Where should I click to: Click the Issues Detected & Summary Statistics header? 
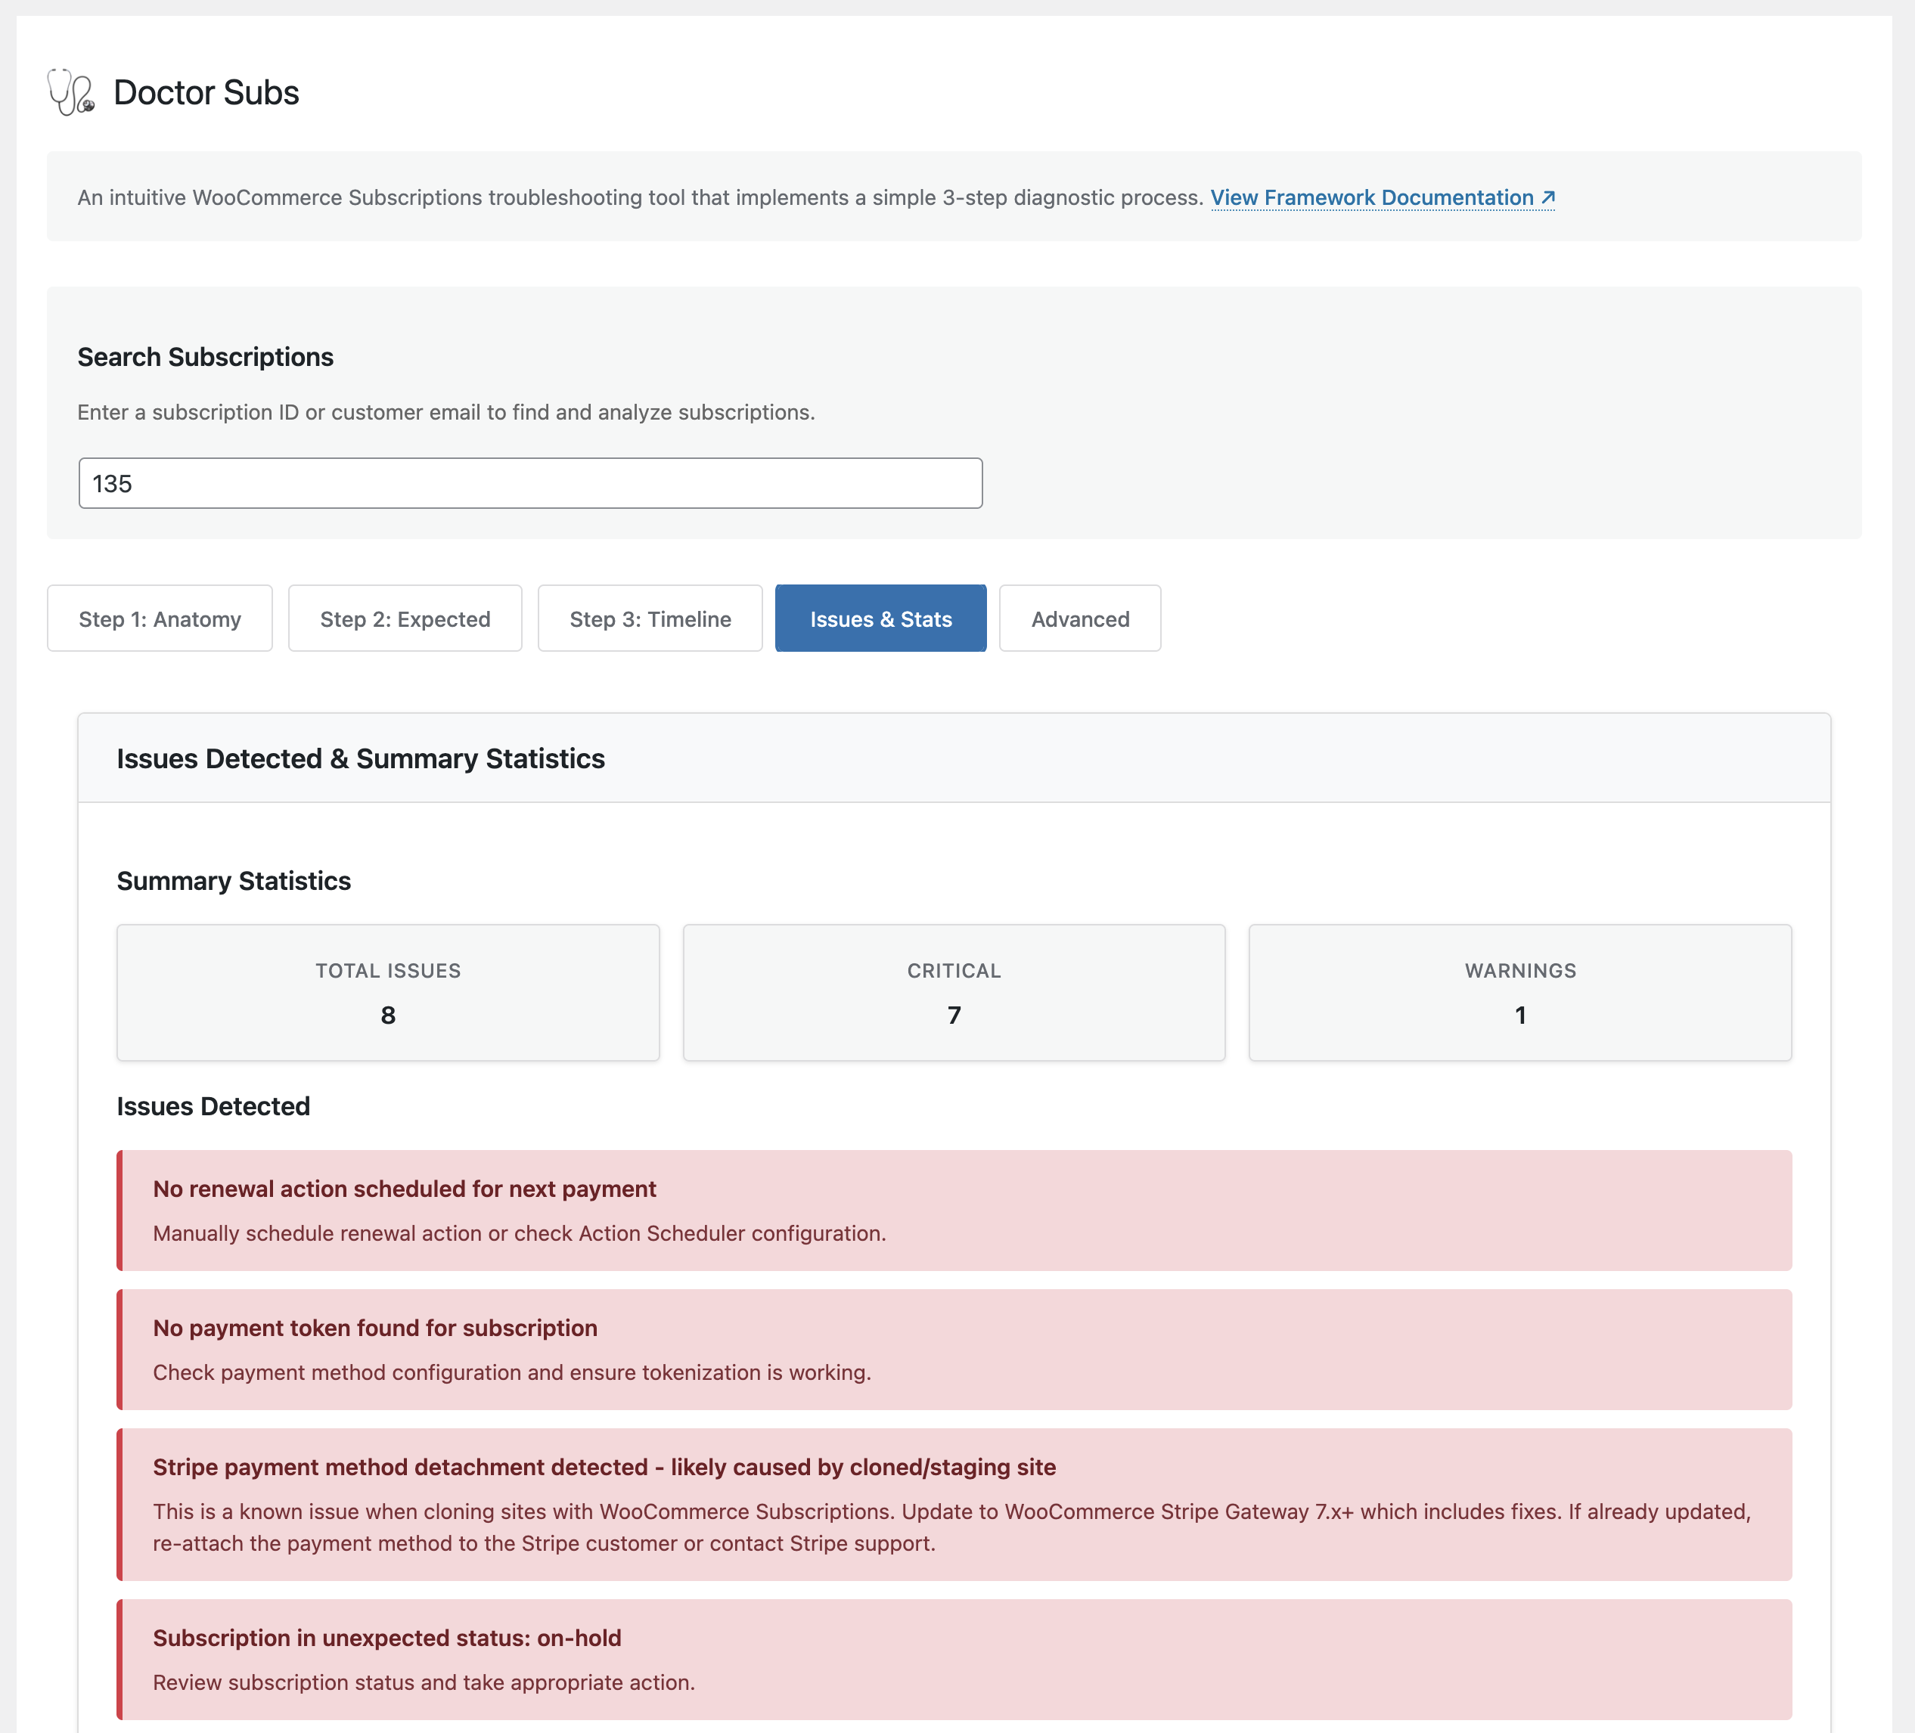coord(361,758)
